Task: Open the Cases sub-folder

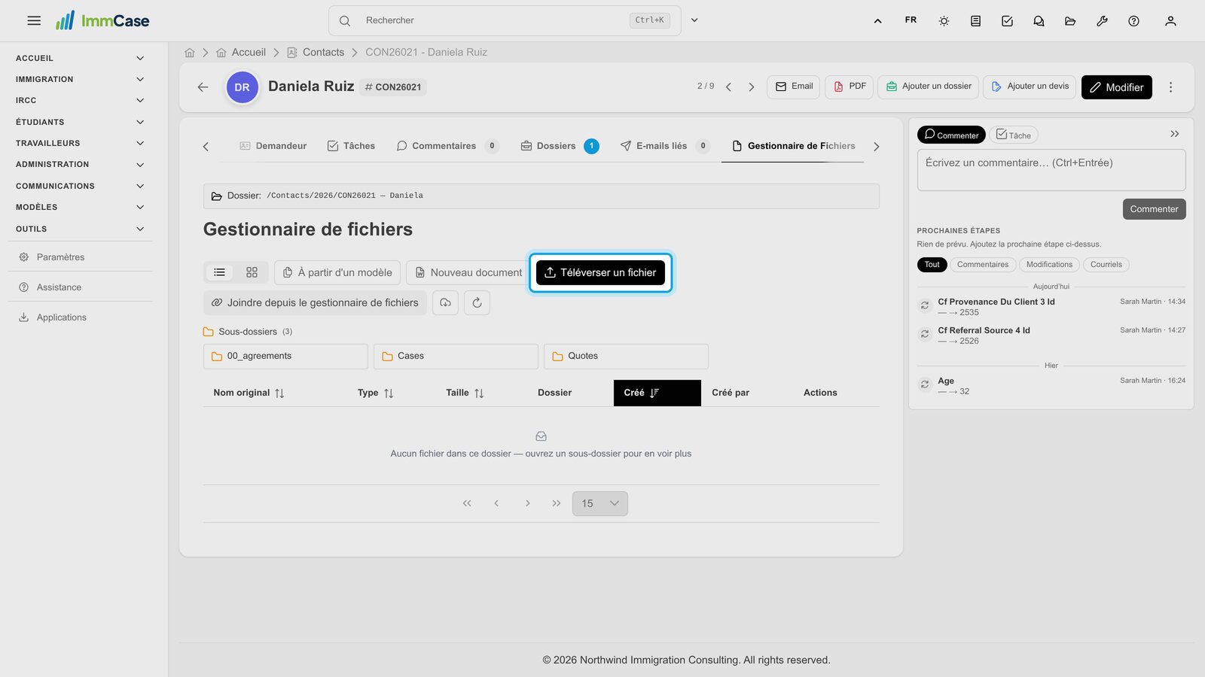Action: point(456,357)
